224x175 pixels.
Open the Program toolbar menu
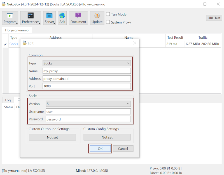10,18
